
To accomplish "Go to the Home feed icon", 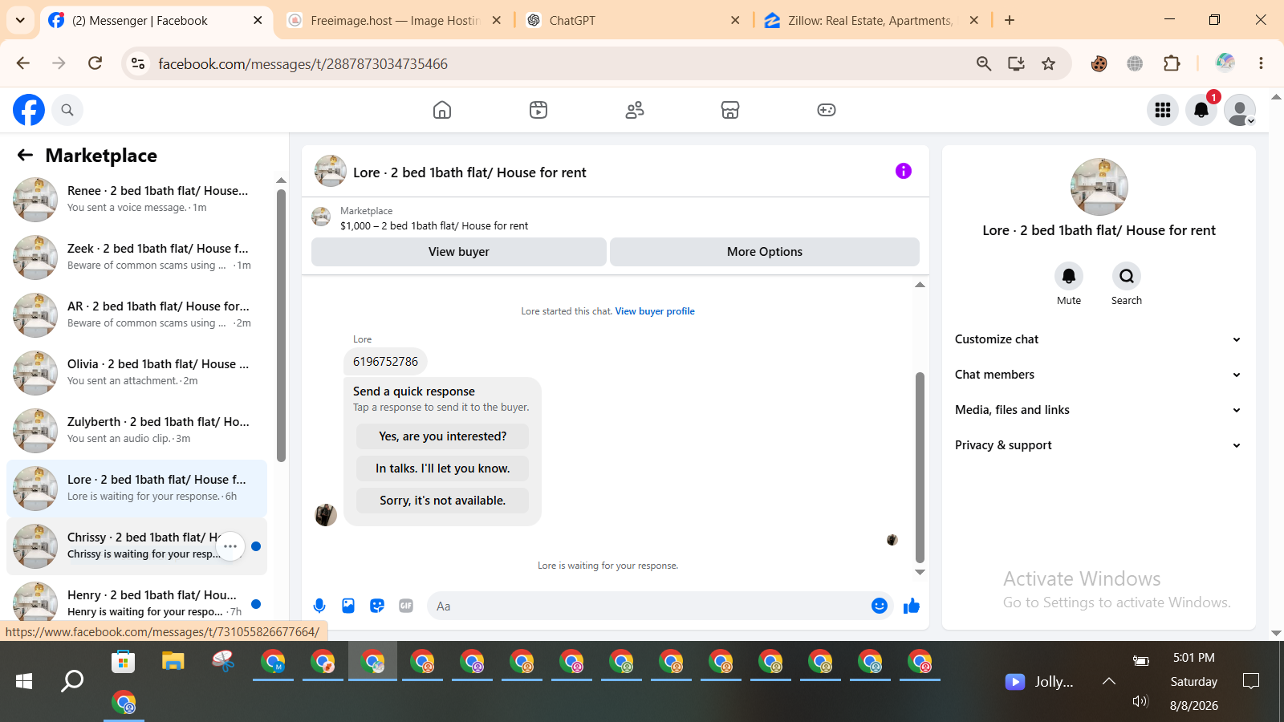I will (442, 110).
